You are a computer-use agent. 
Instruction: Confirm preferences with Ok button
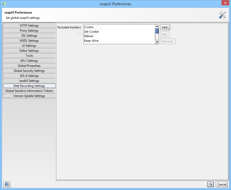pyautogui.click(x=210, y=184)
